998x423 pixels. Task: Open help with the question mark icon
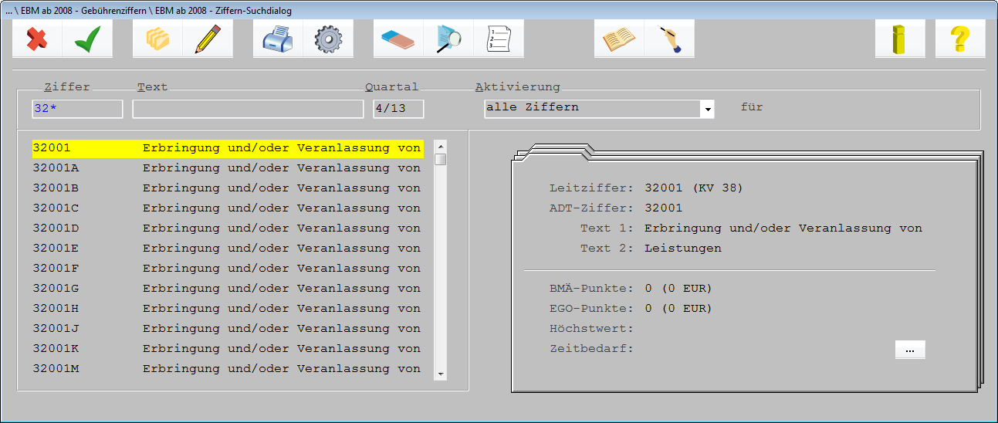[x=960, y=39]
